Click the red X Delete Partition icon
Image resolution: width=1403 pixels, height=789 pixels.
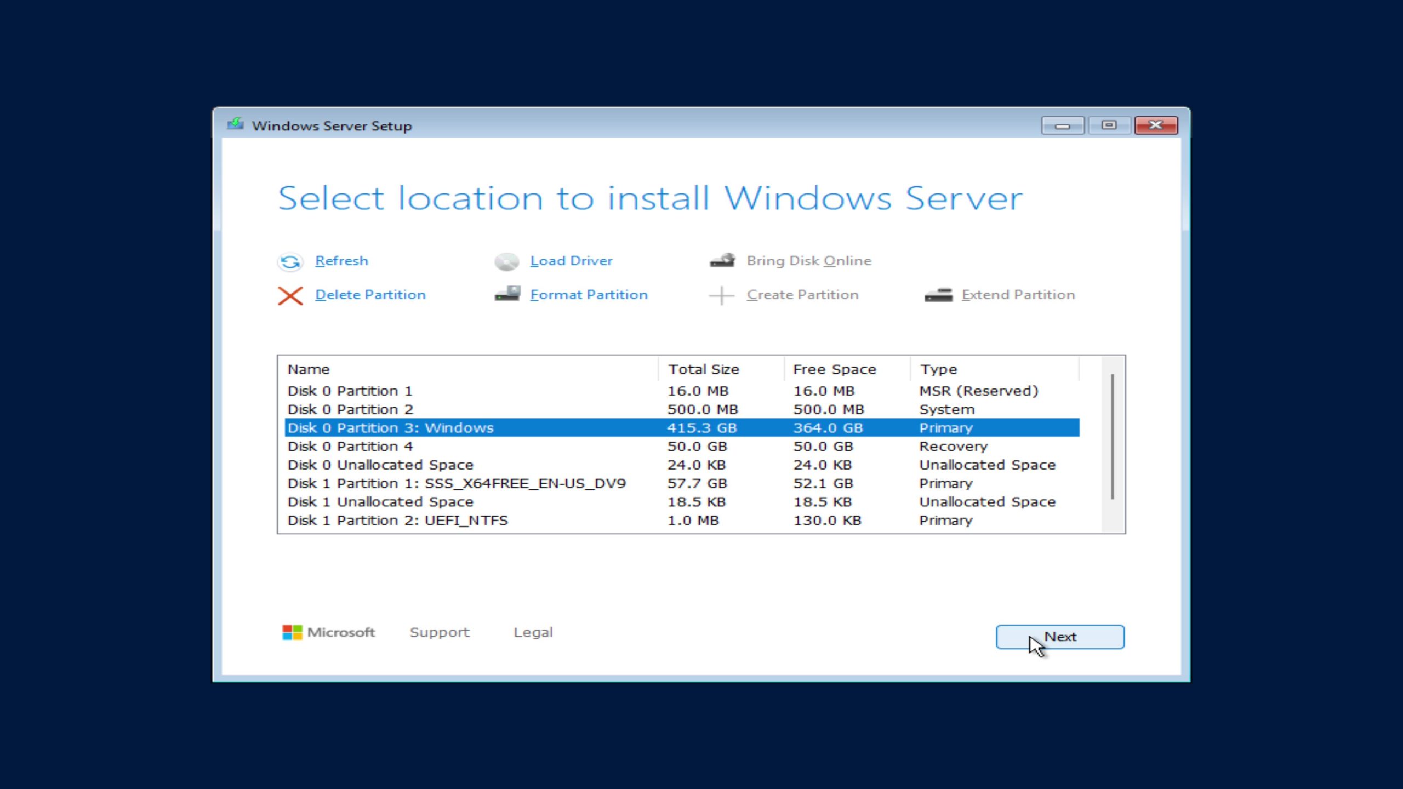pos(291,295)
